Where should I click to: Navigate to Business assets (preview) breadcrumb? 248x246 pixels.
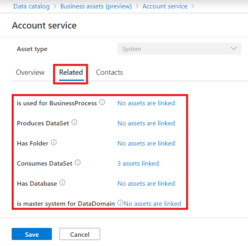click(96, 6)
